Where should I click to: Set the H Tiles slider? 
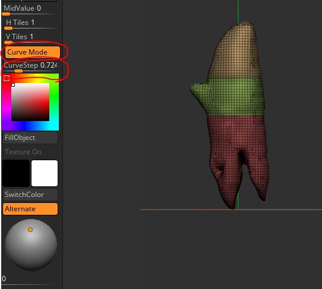click(x=31, y=24)
